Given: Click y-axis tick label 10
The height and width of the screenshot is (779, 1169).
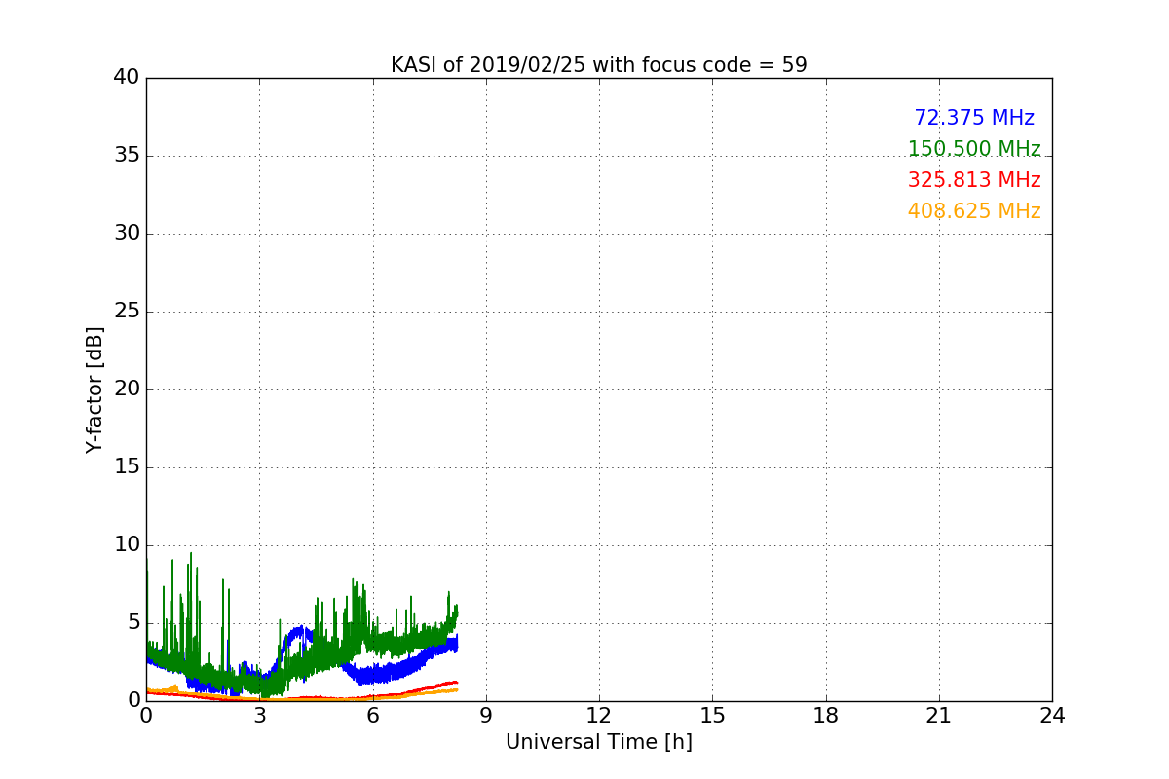Looking at the screenshot, I should point(127,545).
